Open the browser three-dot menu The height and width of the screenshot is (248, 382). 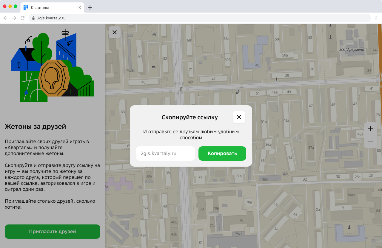(376, 18)
